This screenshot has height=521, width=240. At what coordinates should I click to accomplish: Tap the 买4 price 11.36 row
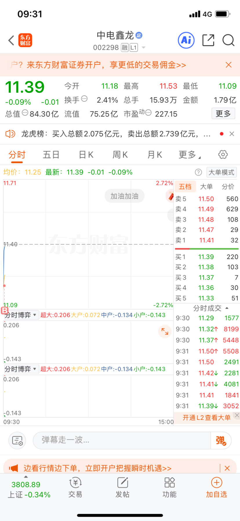[207, 288]
